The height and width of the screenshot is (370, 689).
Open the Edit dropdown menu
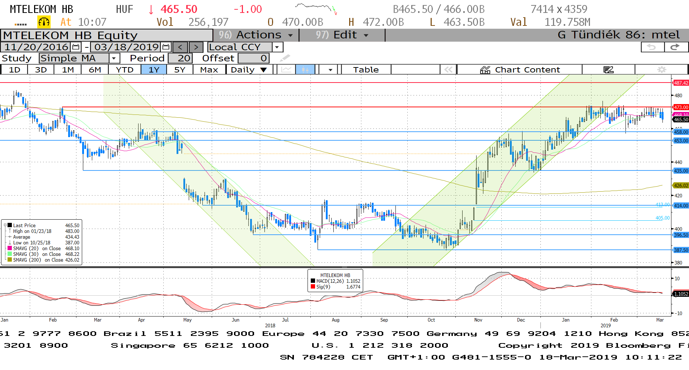[342, 35]
